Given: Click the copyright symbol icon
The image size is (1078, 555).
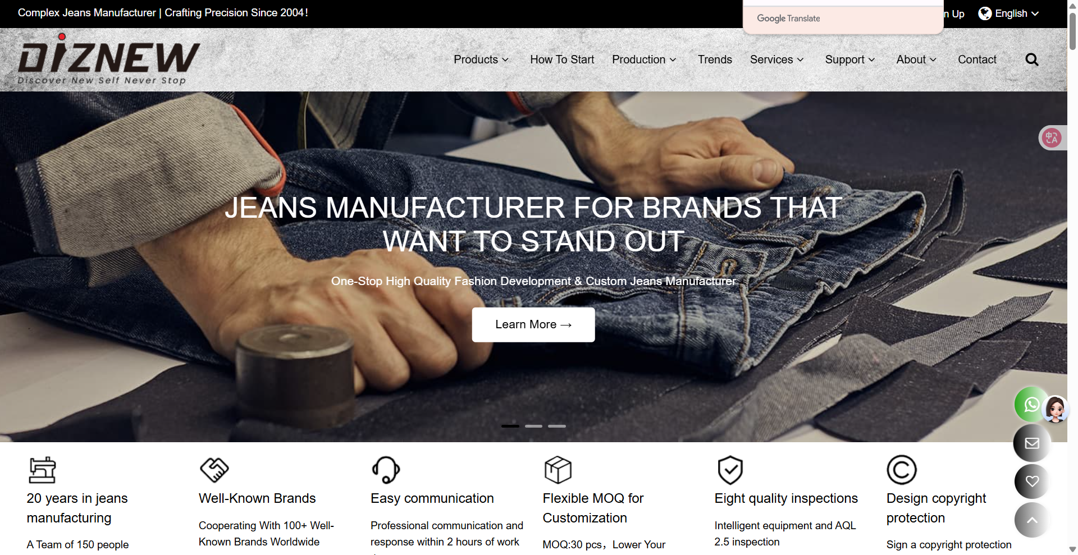Looking at the screenshot, I should (x=902, y=470).
